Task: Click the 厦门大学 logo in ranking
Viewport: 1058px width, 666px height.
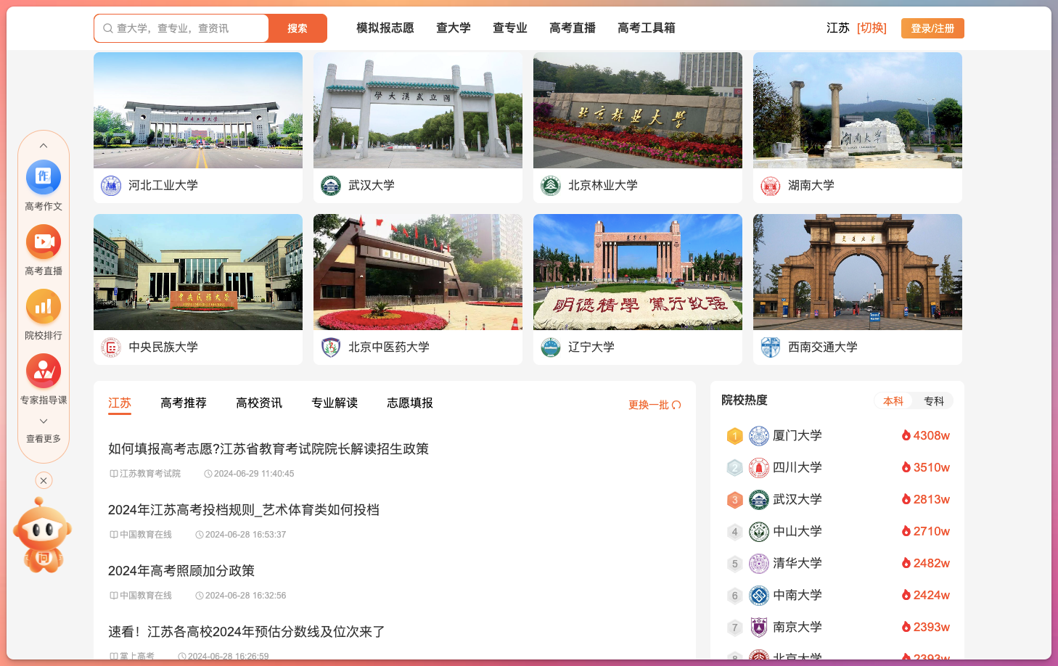Action: 759,436
